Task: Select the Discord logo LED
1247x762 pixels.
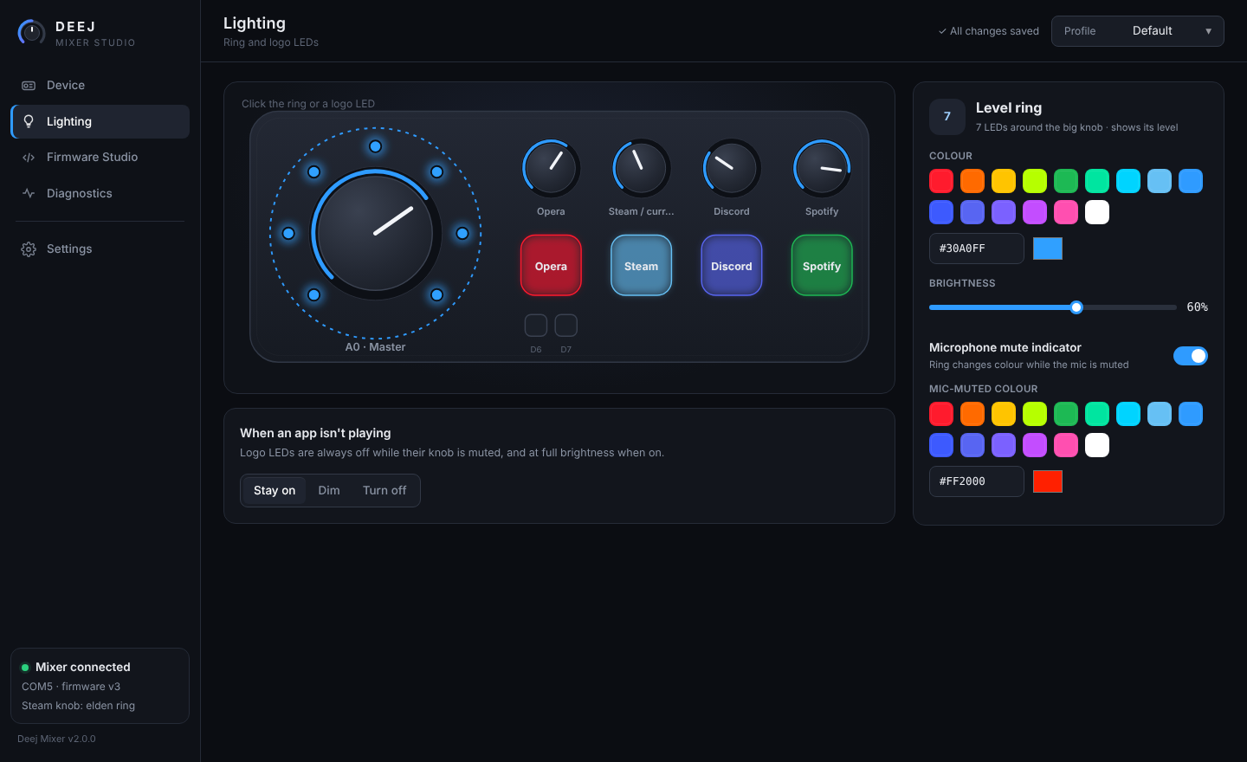Action: [732, 266]
